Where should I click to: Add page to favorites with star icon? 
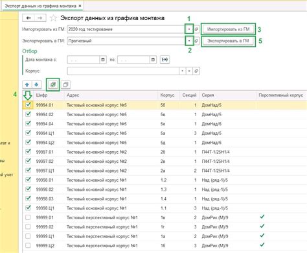[53, 18]
